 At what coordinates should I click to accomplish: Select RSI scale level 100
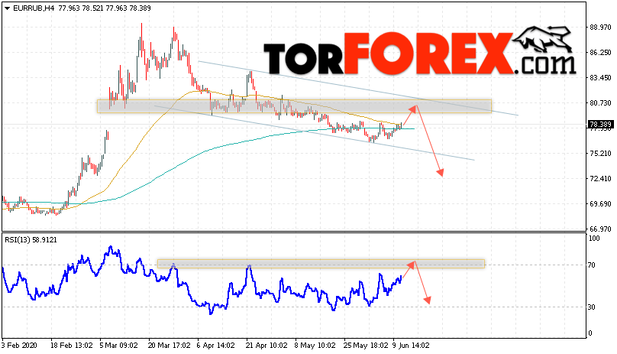pyautogui.click(x=594, y=238)
